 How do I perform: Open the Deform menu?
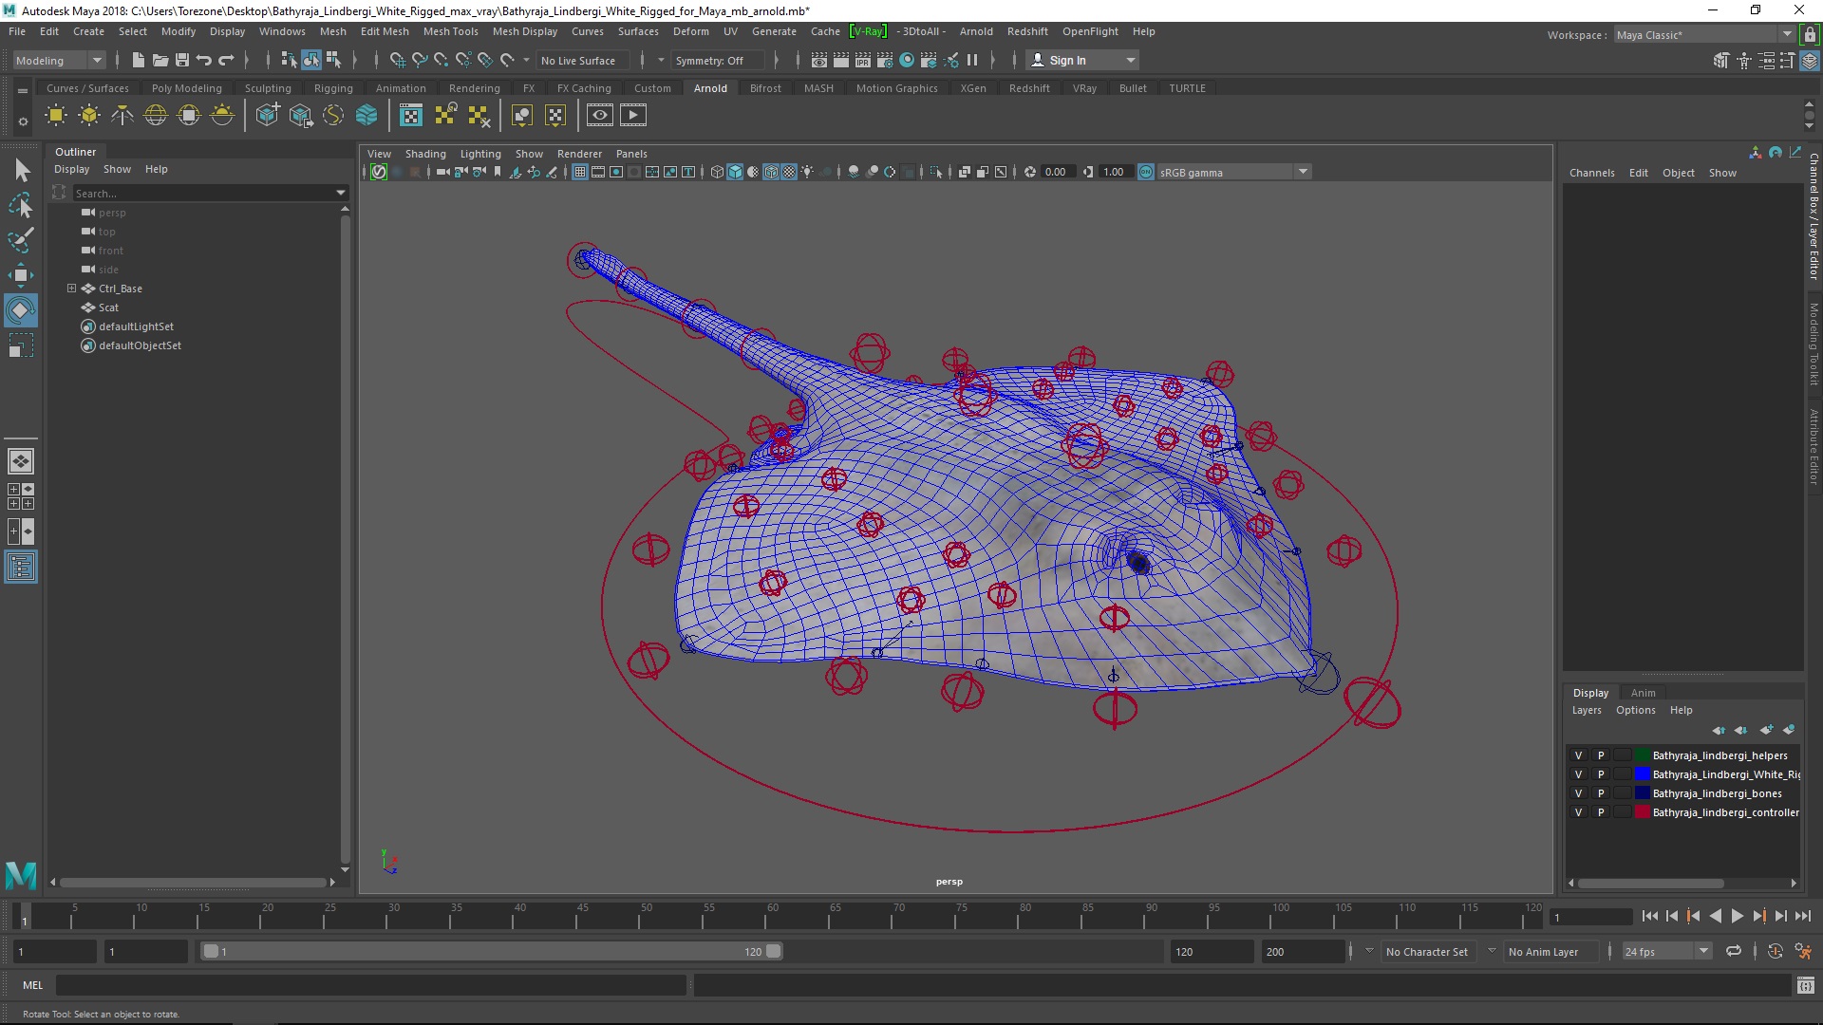pos(690,31)
